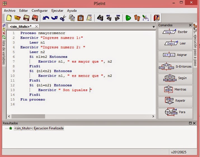This screenshot has width=200, height=157.
Task: Click the PSeInt application icon in title bar
Action: [4, 3]
